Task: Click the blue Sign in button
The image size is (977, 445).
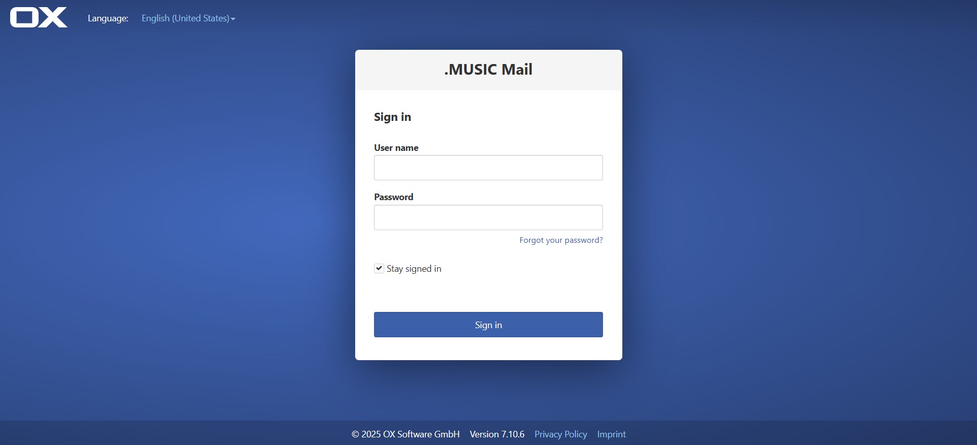Action: 489,325
